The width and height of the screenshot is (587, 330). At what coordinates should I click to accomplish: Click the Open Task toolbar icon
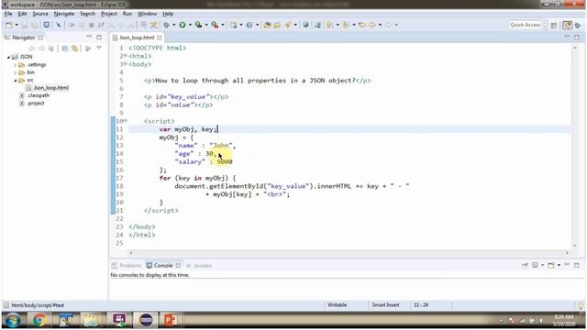(277, 25)
